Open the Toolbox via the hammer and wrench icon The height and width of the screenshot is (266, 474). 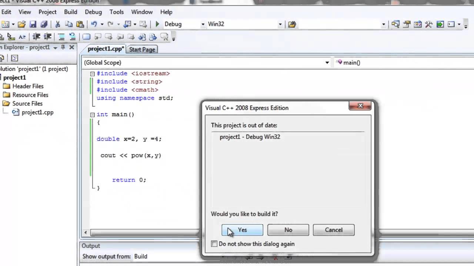(x=429, y=24)
